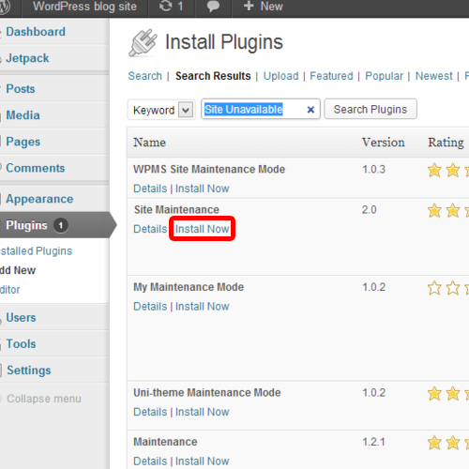Click first star of Uni-theme Maintenance Mode rating
Screen dimensions: 469x469
click(434, 393)
